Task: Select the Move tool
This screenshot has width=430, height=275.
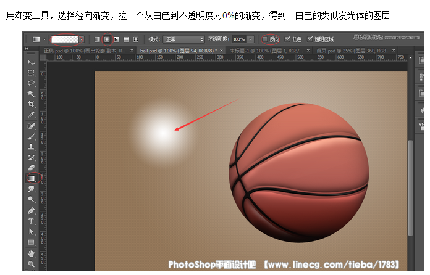Action: coord(31,62)
